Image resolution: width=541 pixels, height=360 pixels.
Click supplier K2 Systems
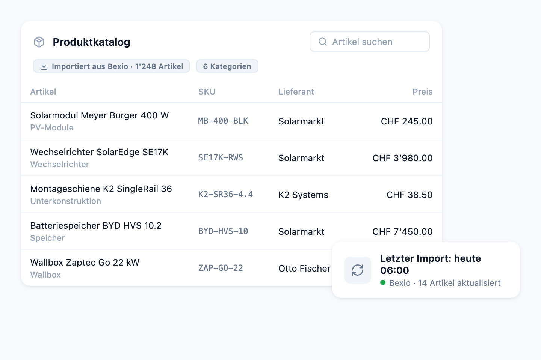(x=303, y=195)
